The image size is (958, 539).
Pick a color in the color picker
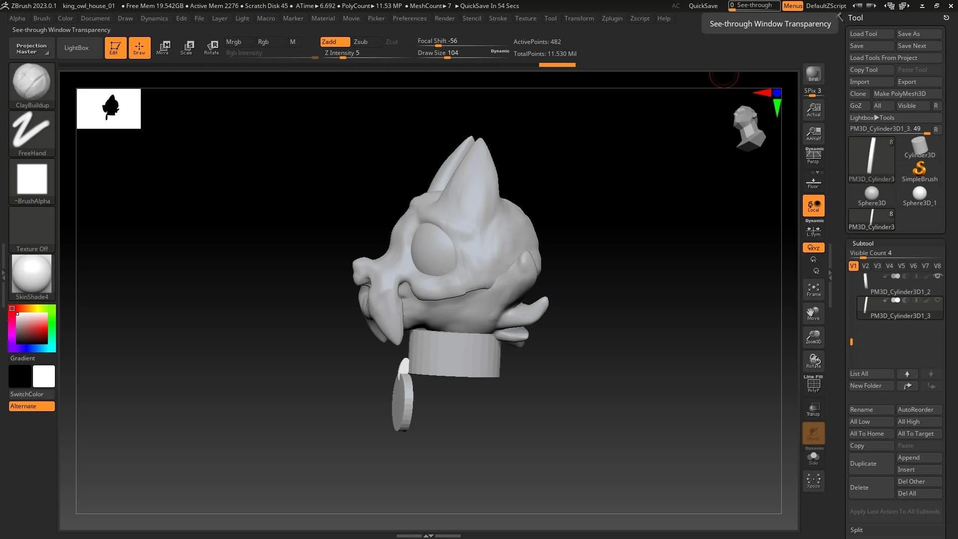point(32,328)
